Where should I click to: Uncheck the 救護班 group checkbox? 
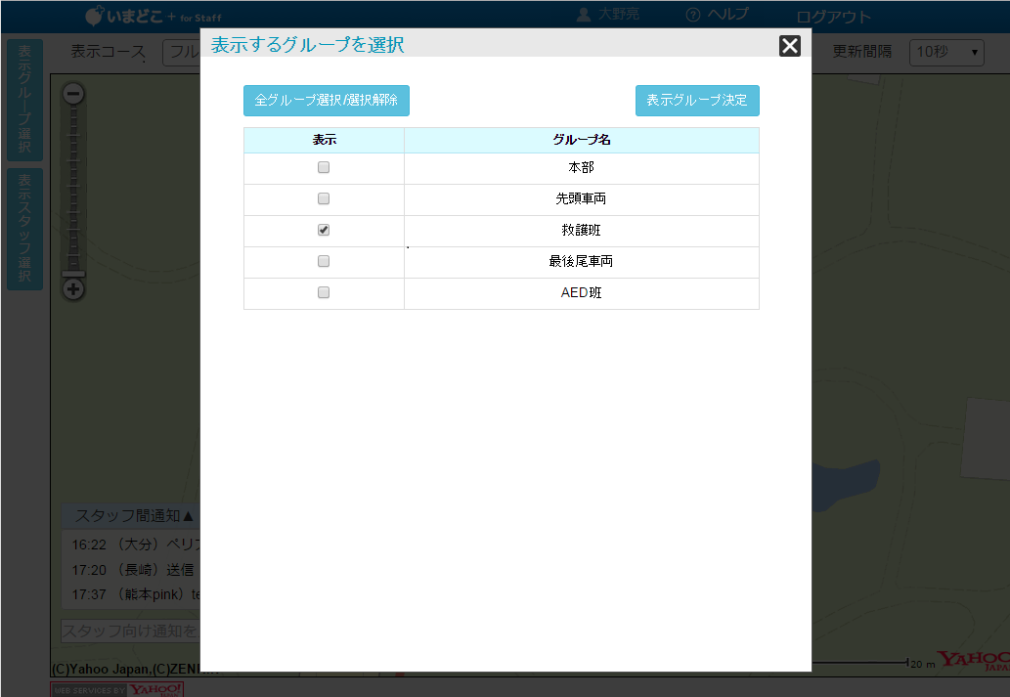324,231
